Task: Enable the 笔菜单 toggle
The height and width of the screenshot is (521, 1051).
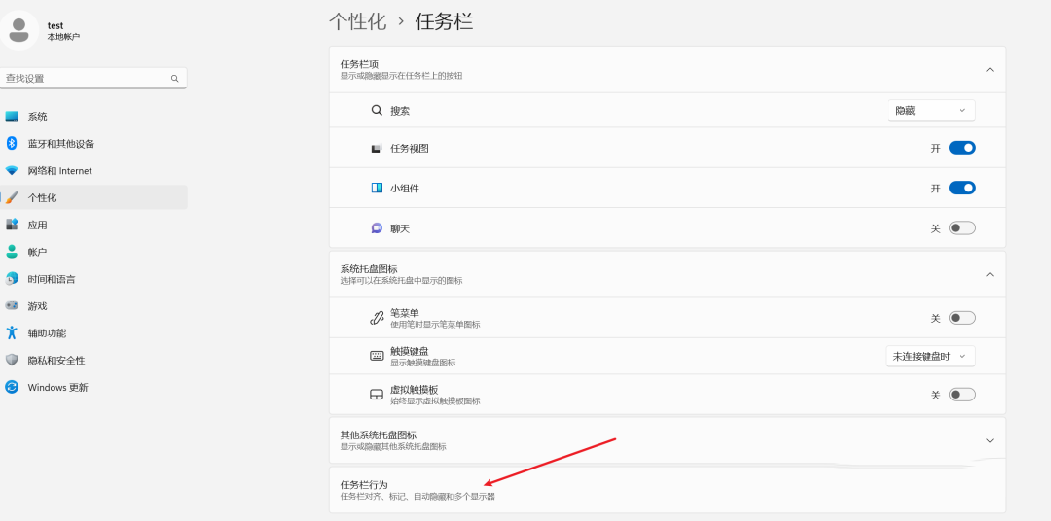Action: pos(961,318)
